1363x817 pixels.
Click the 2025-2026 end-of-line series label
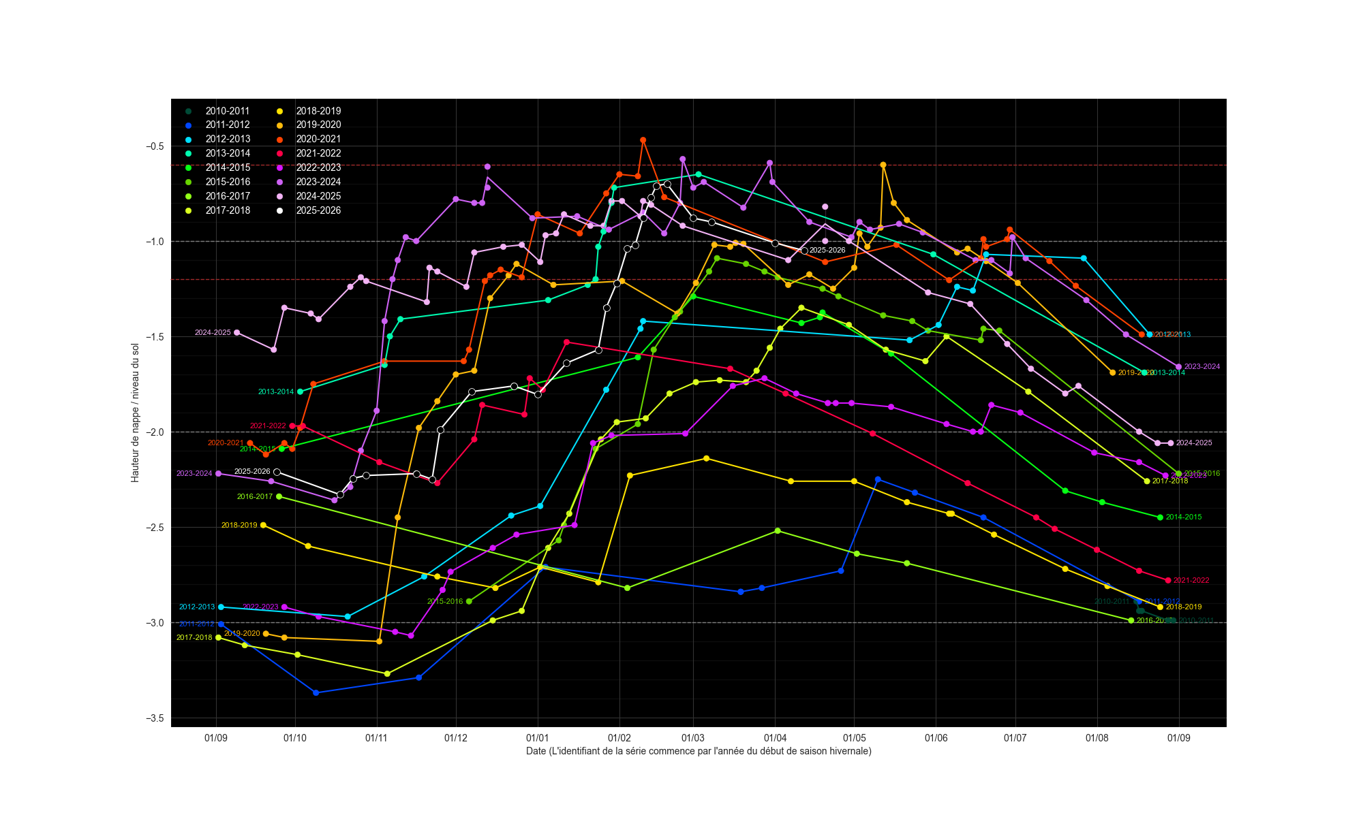827,251
